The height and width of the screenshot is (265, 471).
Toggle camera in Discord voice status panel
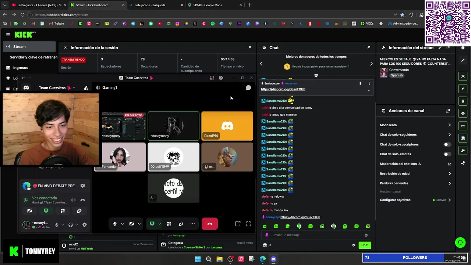coord(29,211)
